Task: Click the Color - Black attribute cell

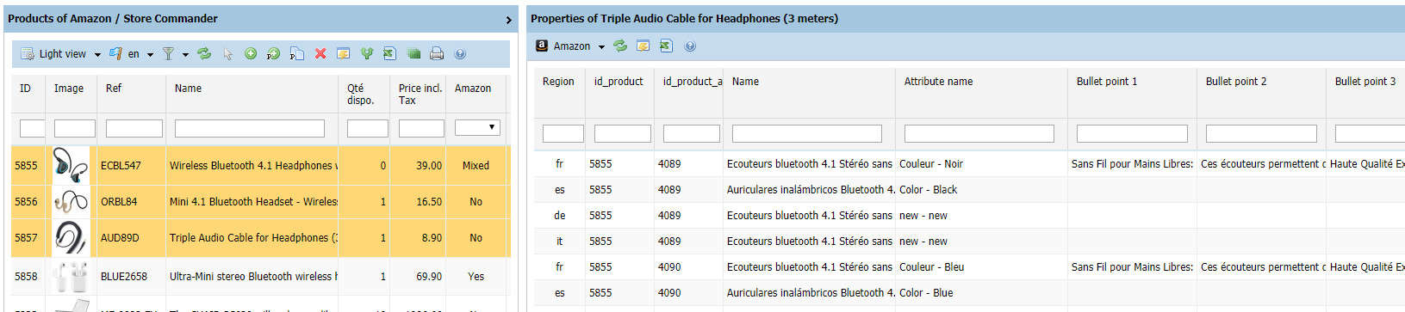Action: pos(982,190)
